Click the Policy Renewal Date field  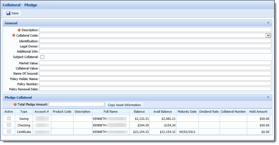(x=155, y=89)
